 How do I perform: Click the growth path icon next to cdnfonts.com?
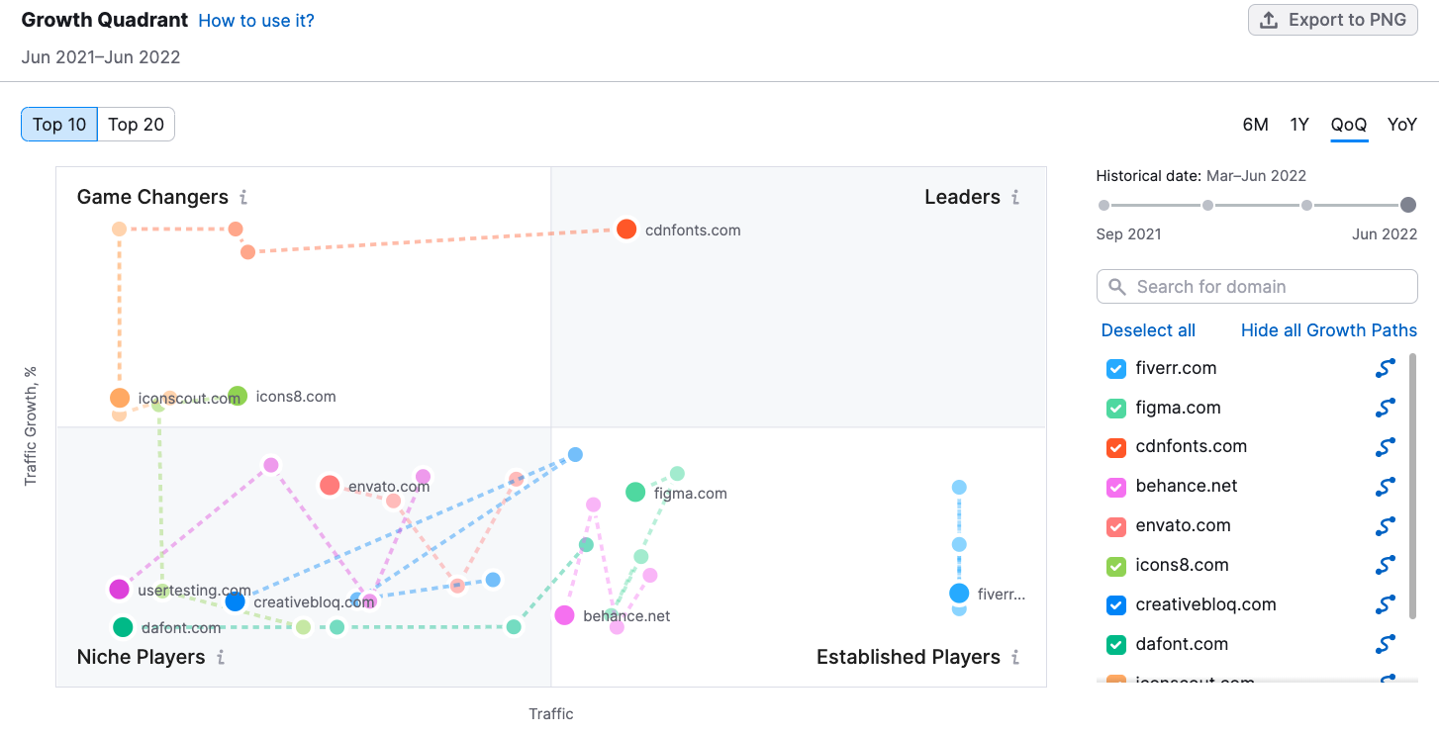[x=1386, y=447]
